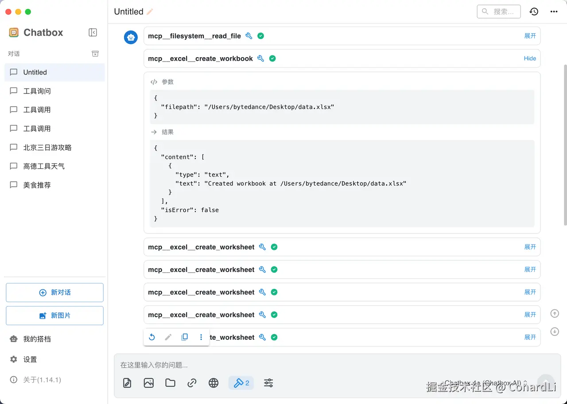Toggle the MCP tools hammer button
Image resolution: width=567 pixels, height=404 pixels.
tap(241, 383)
